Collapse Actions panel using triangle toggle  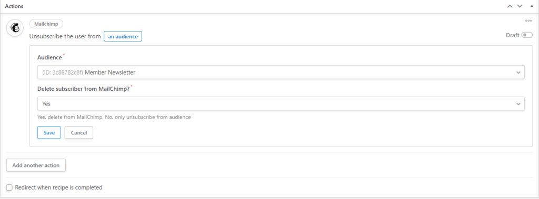[532, 6]
